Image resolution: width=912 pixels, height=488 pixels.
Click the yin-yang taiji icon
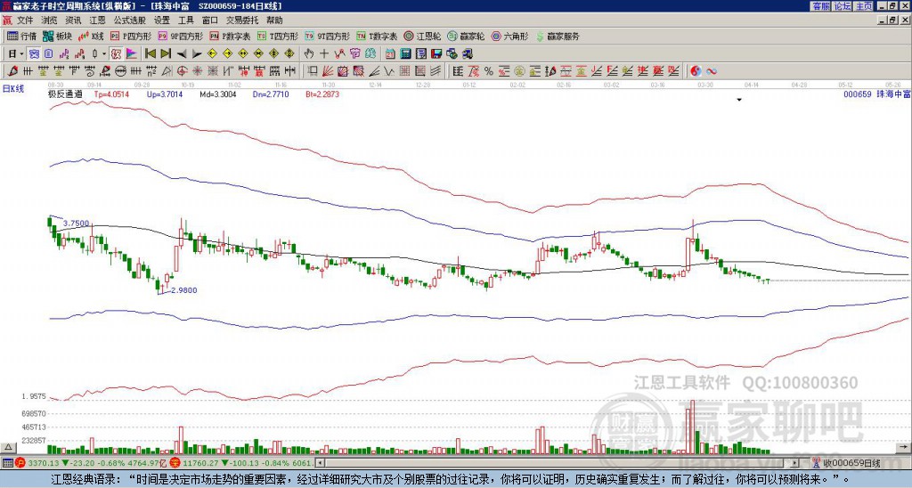(696, 71)
